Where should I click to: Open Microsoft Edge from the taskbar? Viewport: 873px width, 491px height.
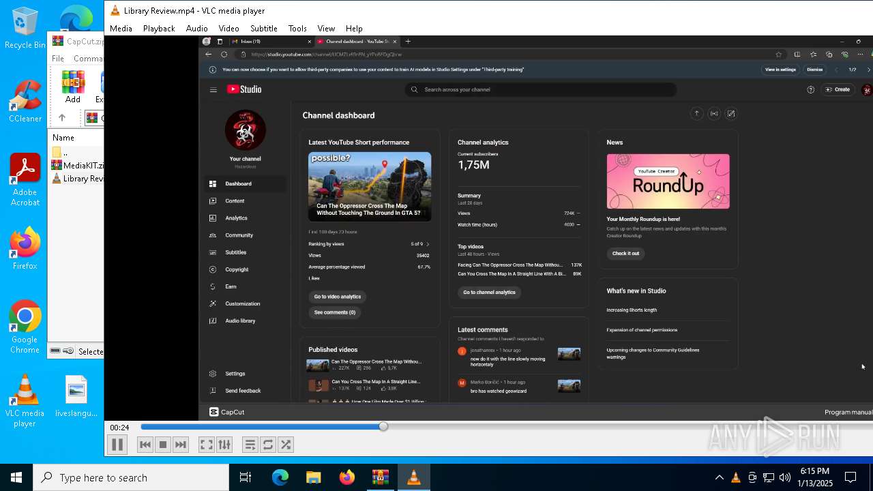280,477
